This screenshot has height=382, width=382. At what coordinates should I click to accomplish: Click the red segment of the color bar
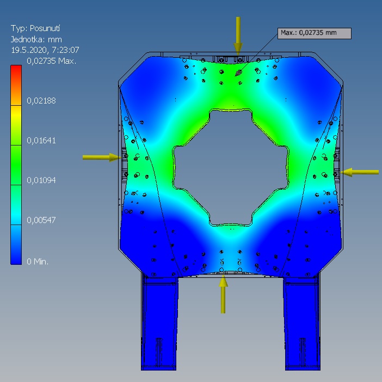click(x=16, y=85)
